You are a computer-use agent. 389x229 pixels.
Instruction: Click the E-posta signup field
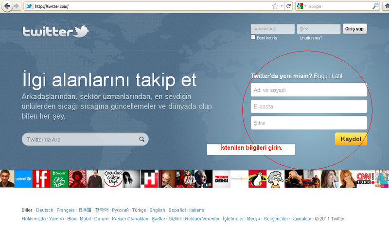coord(309,106)
